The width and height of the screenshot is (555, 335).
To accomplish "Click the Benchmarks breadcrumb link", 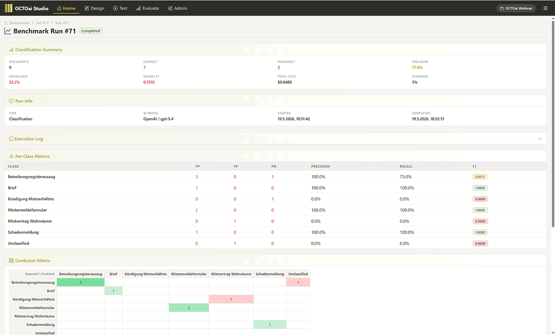I will pyautogui.click(x=17, y=23).
